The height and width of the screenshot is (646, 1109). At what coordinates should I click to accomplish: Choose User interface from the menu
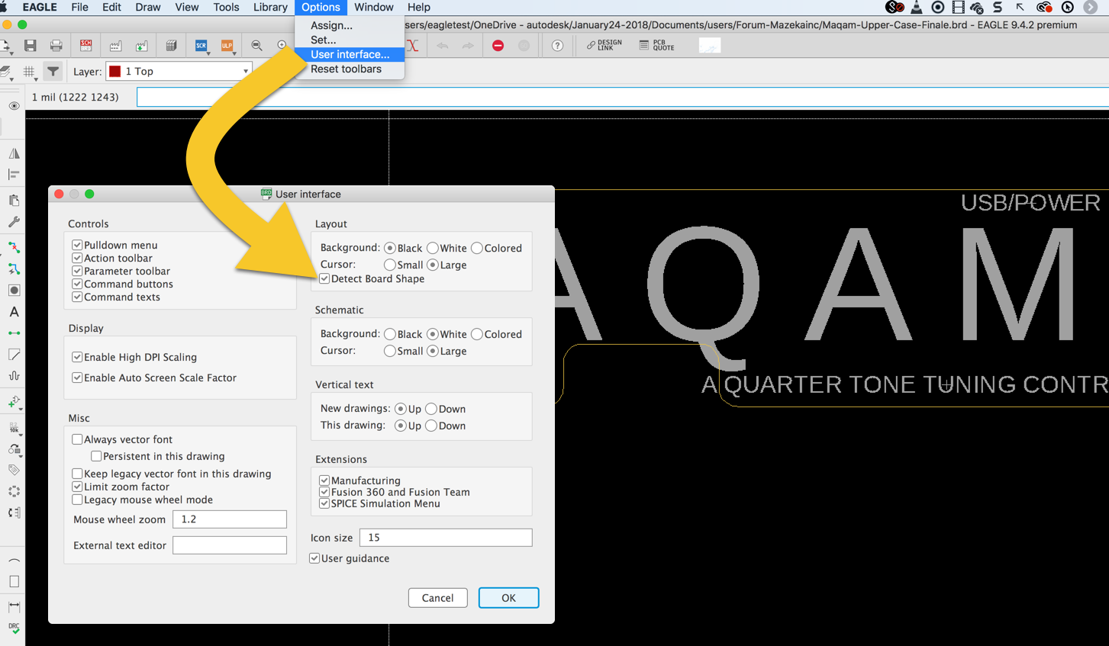(349, 54)
